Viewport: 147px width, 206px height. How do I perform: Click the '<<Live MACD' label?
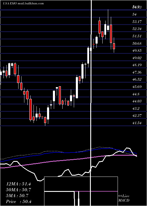(124, 198)
